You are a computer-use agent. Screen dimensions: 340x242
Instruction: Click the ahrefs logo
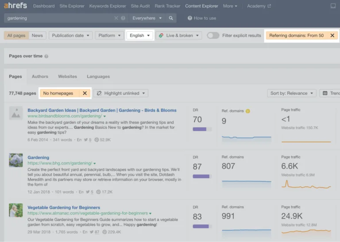pos(15,5)
